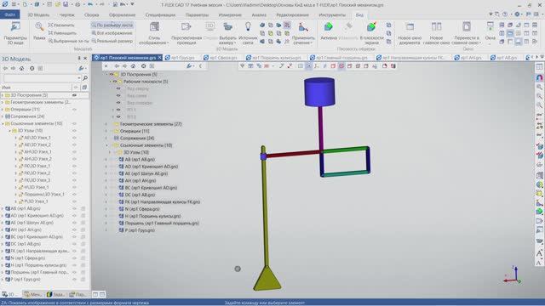
Task: Click filter funnel icon in viewport toolbar
Action: click(242, 66)
